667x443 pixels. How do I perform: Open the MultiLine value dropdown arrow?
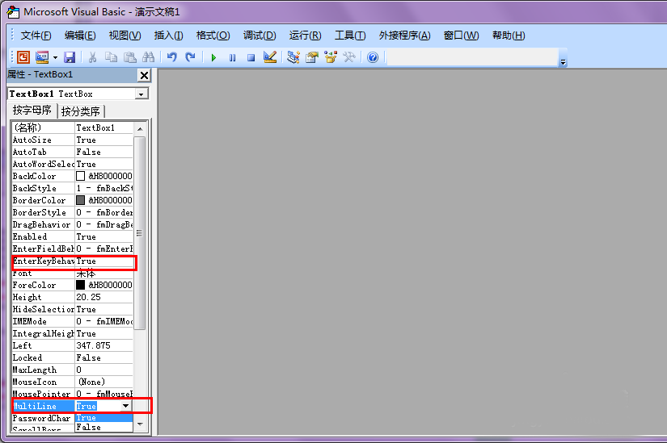point(125,406)
